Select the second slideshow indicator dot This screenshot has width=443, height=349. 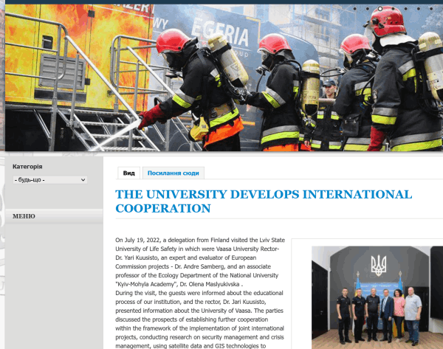tap(368, 9)
